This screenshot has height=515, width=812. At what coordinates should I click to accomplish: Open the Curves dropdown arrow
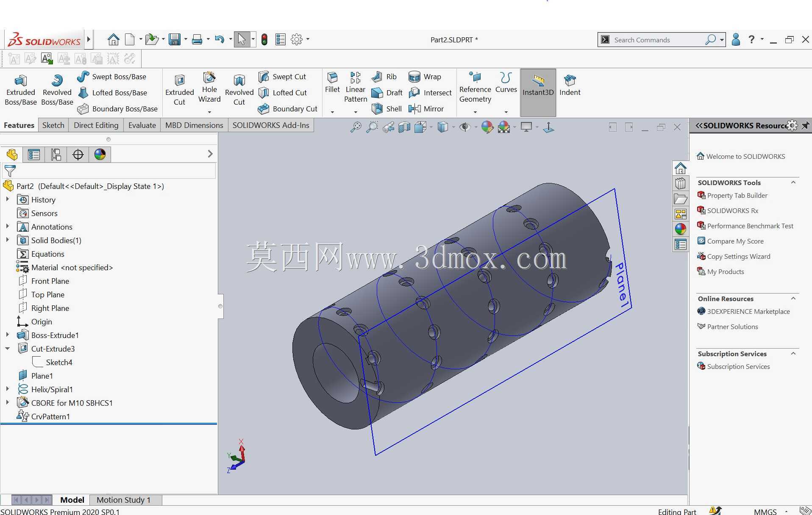(506, 112)
